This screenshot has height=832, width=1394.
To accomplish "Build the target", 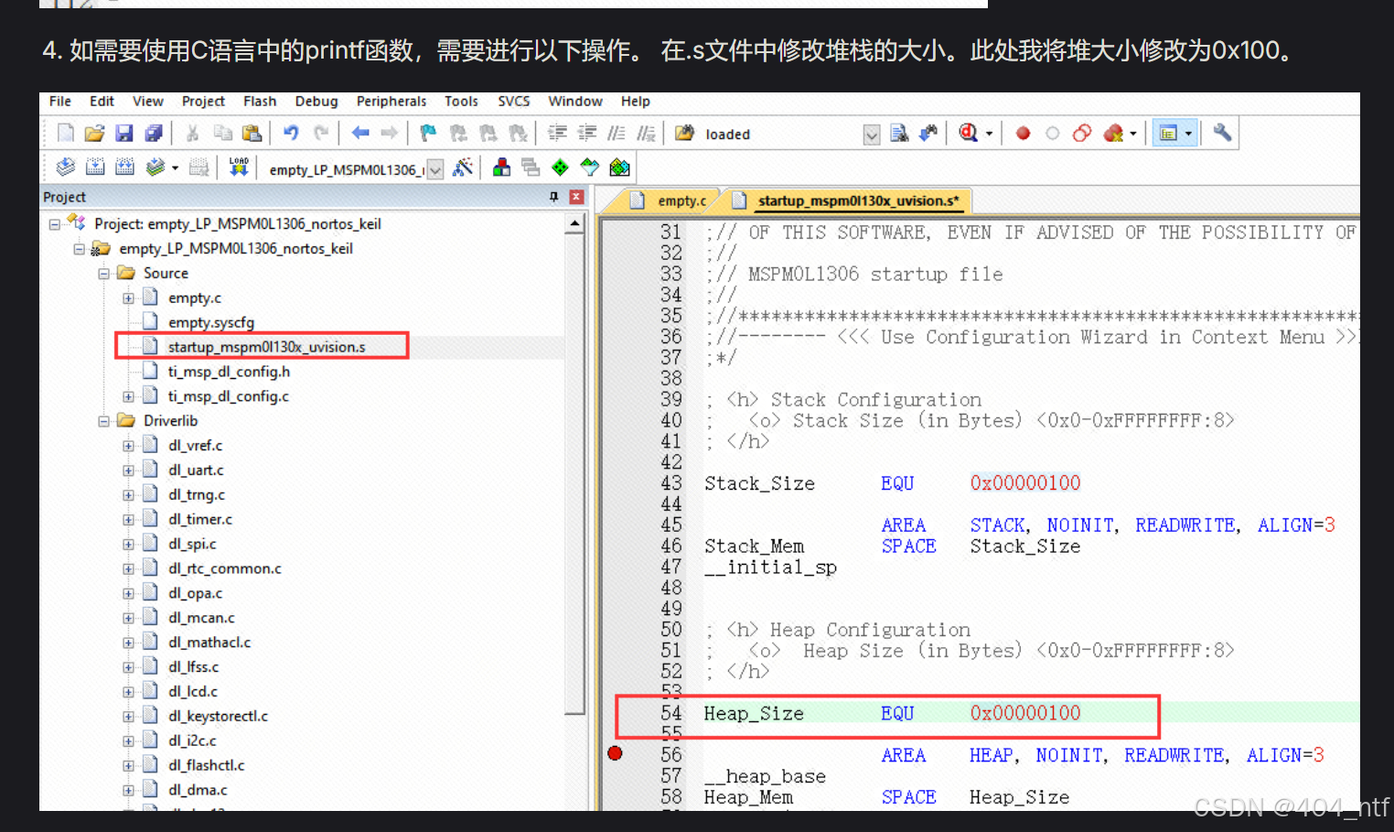I will [x=94, y=167].
